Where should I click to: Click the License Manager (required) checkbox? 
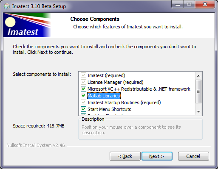[83, 82]
